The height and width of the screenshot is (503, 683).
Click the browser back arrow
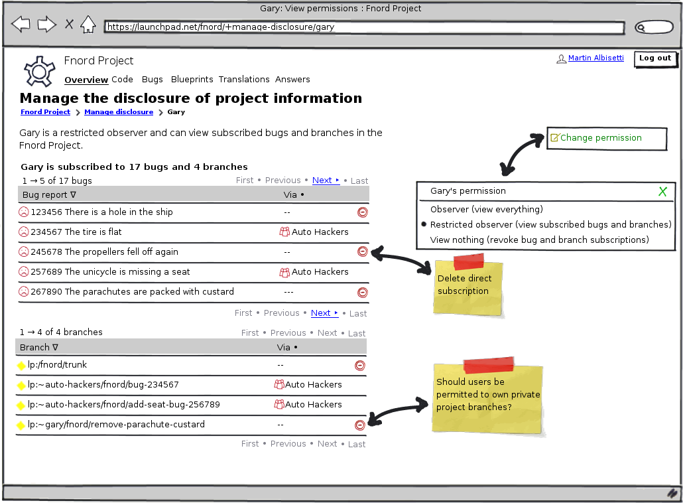click(x=21, y=25)
